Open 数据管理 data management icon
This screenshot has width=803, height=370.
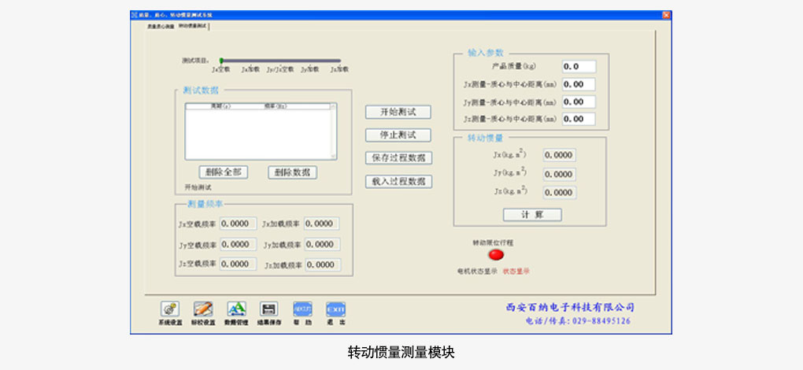(236, 309)
